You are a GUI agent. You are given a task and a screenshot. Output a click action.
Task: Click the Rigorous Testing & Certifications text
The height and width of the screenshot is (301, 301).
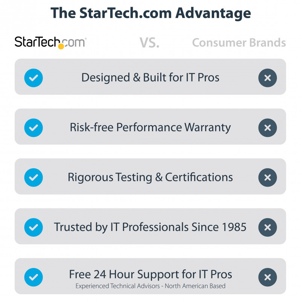[150, 177]
